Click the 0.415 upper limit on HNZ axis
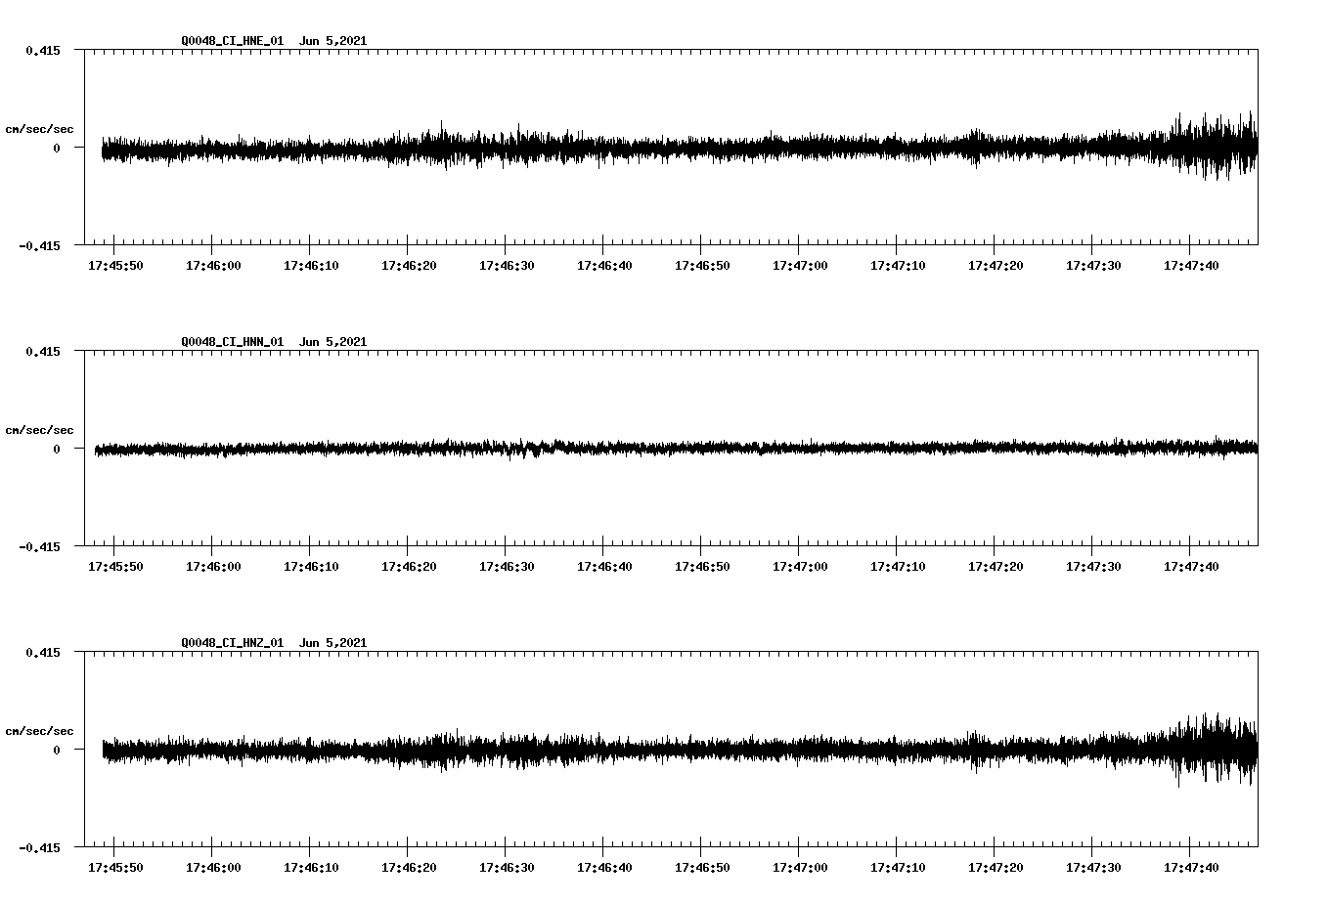 pyautogui.click(x=43, y=652)
